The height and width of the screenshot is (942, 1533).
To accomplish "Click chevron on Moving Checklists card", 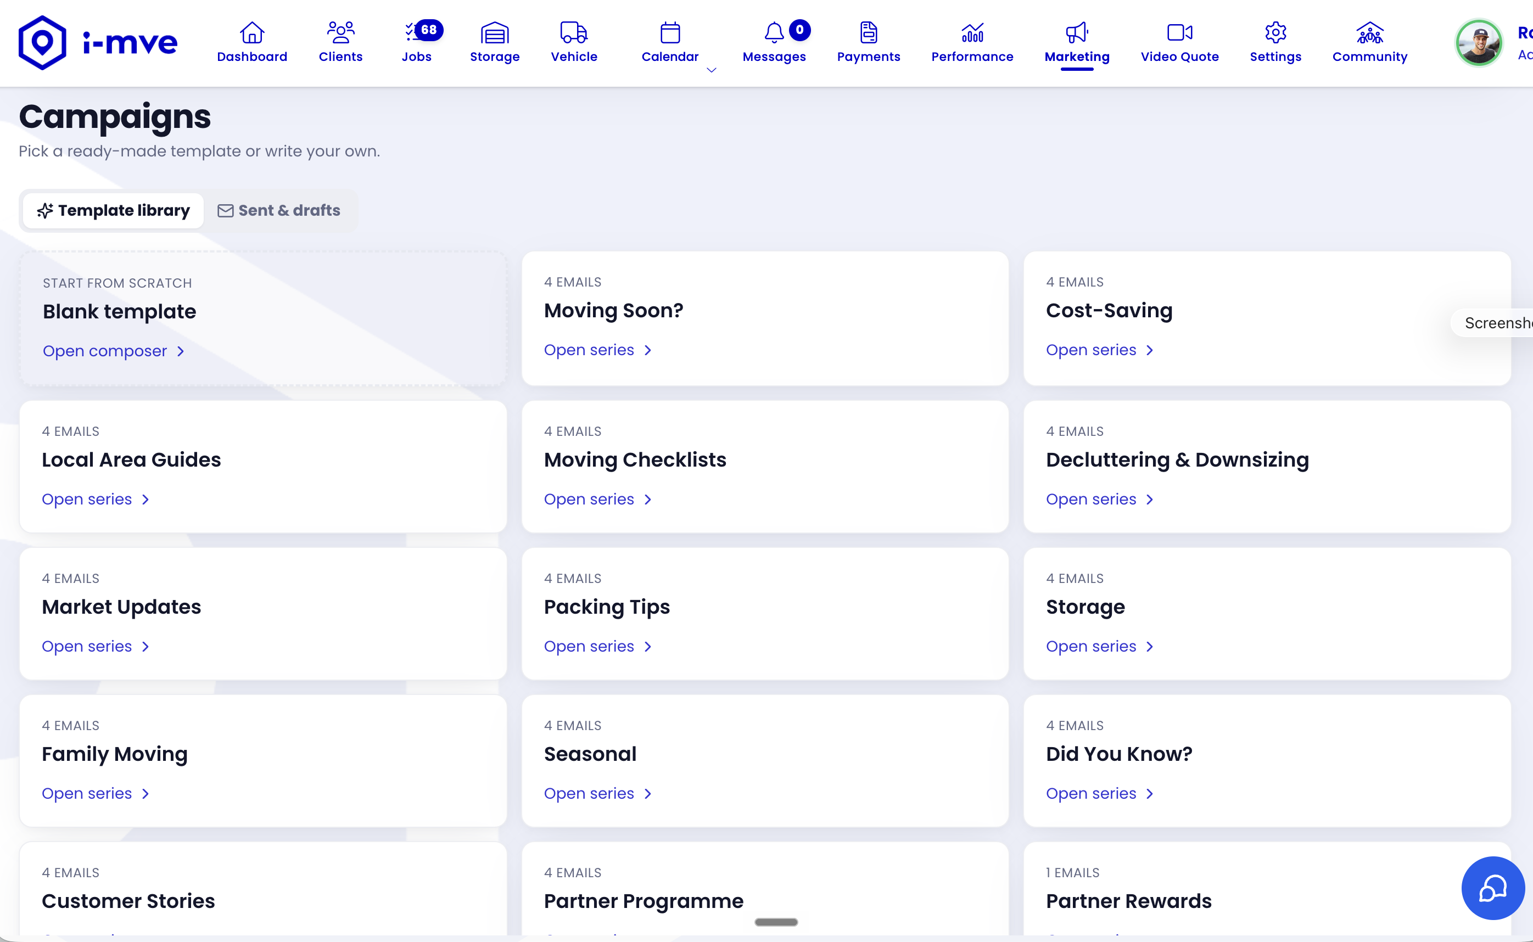I will tap(647, 500).
